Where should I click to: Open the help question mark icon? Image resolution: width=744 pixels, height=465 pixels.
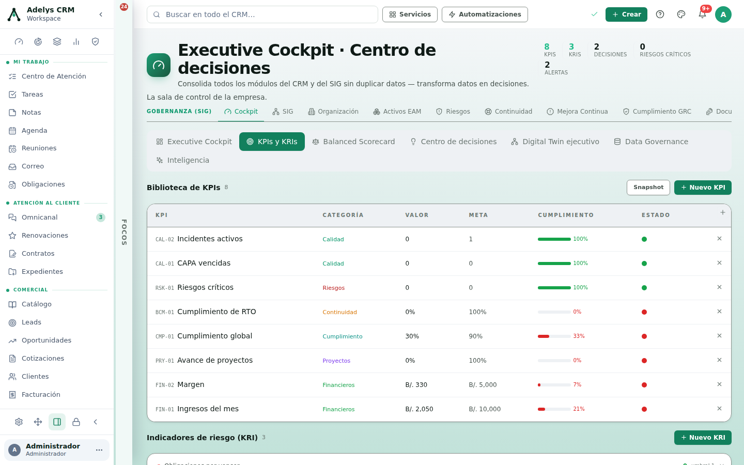click(x=660, y=14)
